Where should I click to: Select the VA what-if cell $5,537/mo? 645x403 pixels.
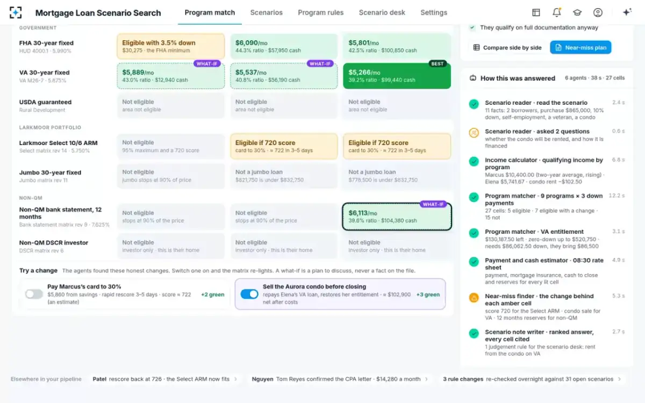(x=284, y=76)
